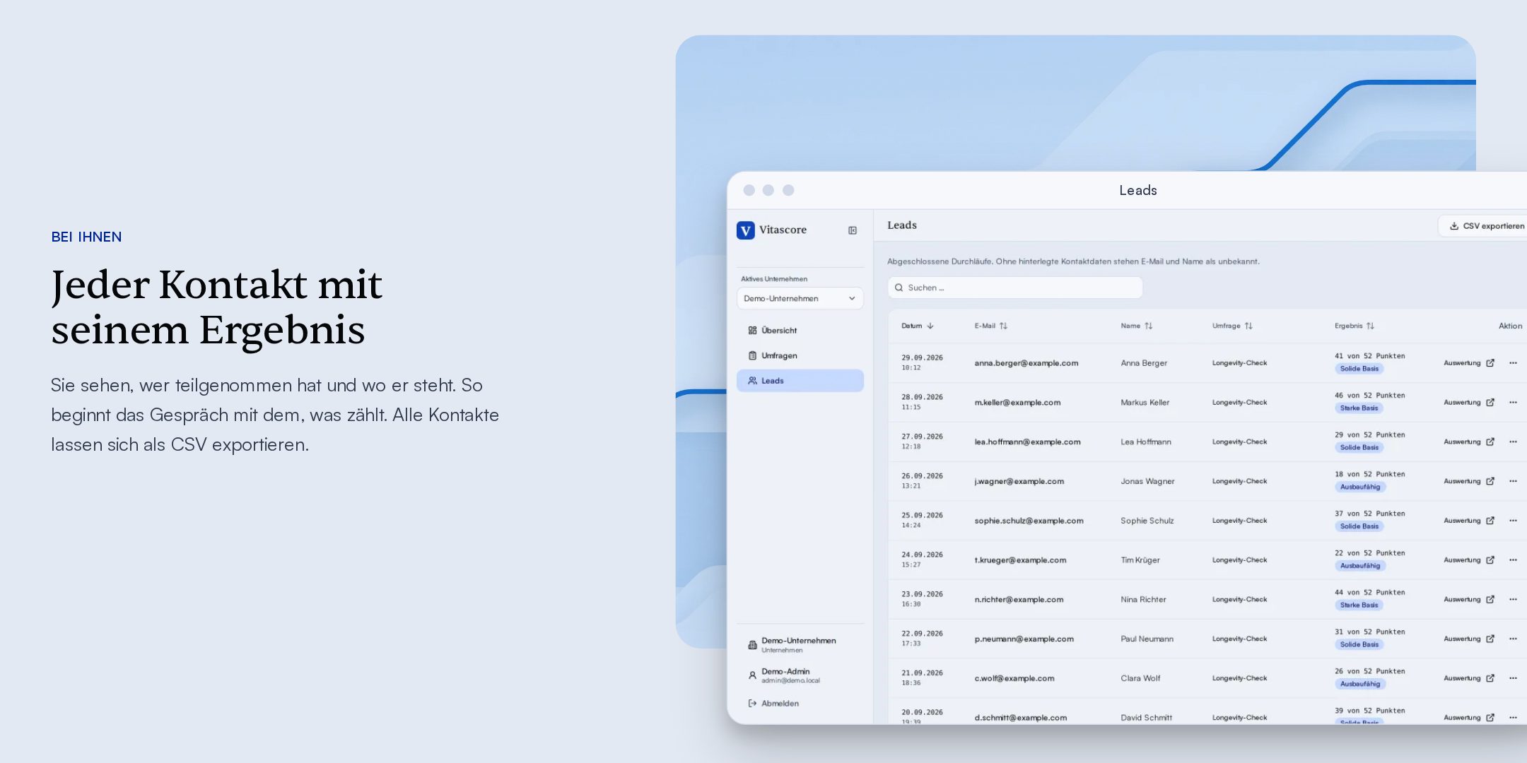Open more-actions menu for Jonas Wagner row
Viewport: 1527px width, 763px height.
coord(1513,481)
